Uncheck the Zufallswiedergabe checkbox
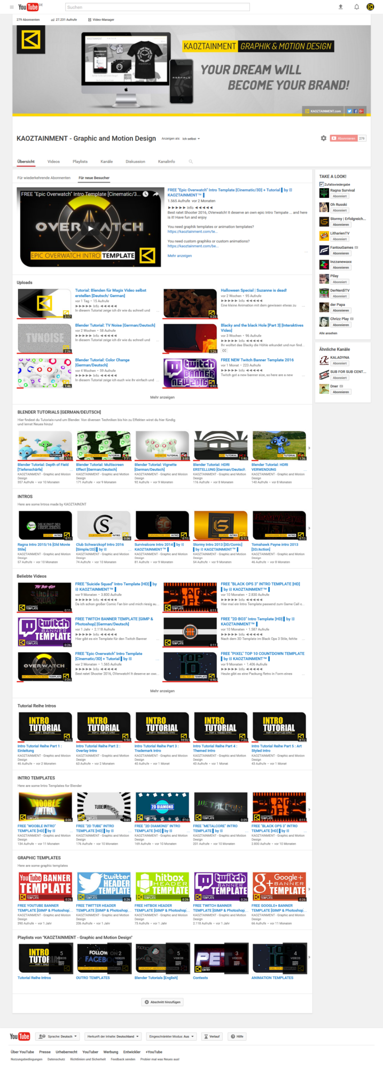The image size is (383, 1070). (322, 184)
